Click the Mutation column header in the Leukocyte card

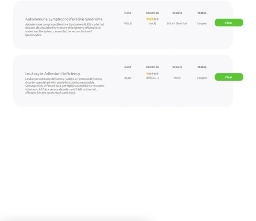tap(152, 67)
